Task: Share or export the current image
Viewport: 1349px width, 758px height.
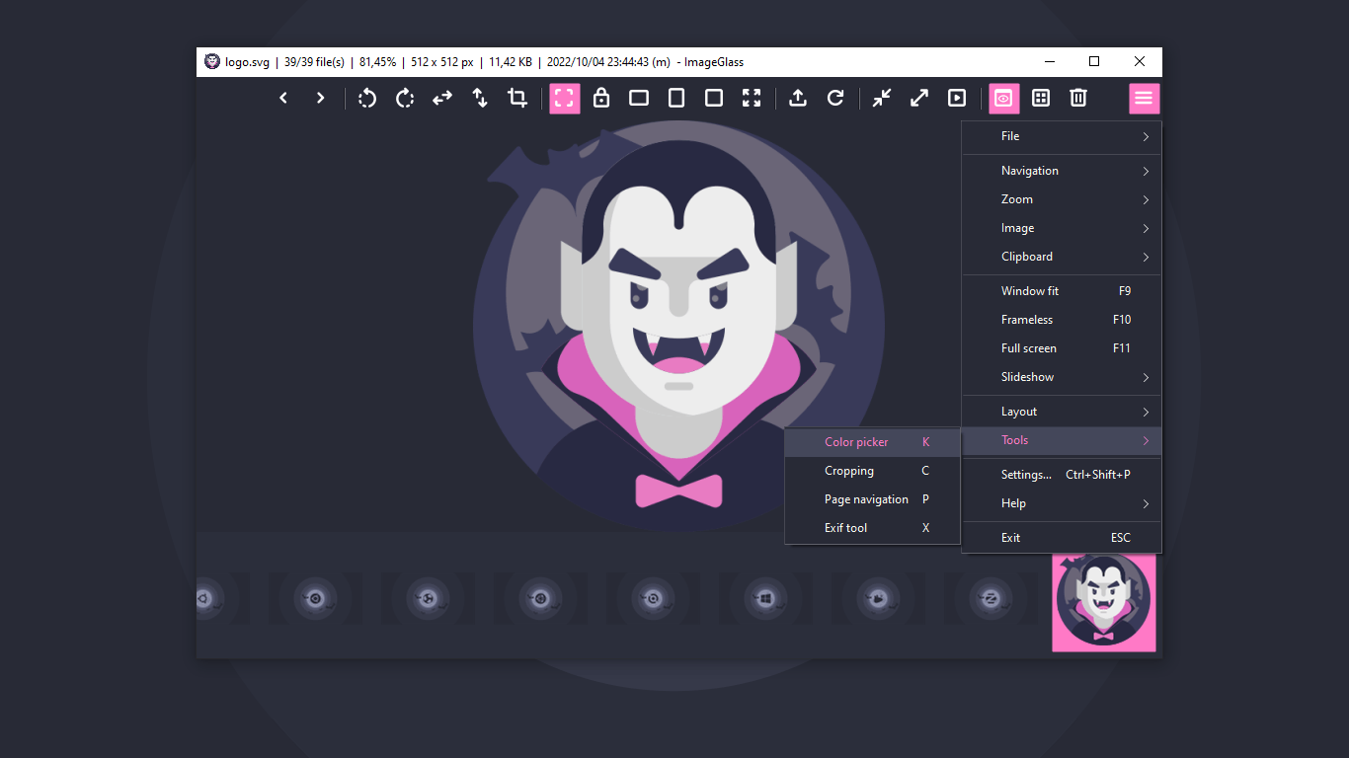Action: click(797, 98)
